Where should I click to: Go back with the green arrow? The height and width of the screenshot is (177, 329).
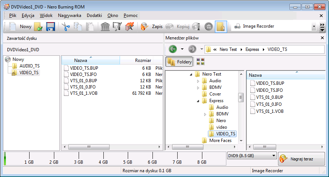[x=173, y=49]
